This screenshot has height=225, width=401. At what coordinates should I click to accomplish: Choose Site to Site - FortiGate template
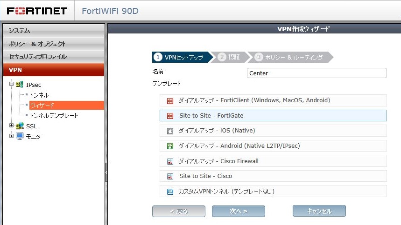[x=273, y=115]
